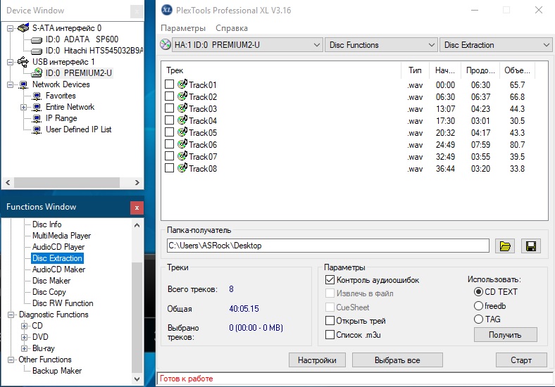The width and height of the screenshot is (555, 387).
Task: Open the HA:1 ID:0 PREMIUM2-U drive dropdown
Action: 247,45
